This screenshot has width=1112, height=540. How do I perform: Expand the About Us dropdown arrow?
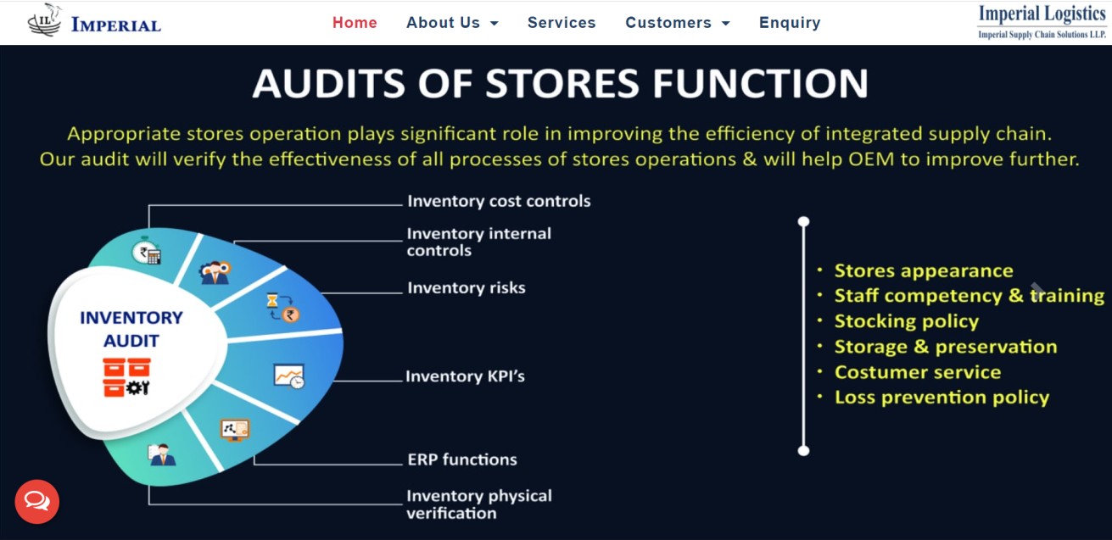pyautogui.click(x=495, y=24)
